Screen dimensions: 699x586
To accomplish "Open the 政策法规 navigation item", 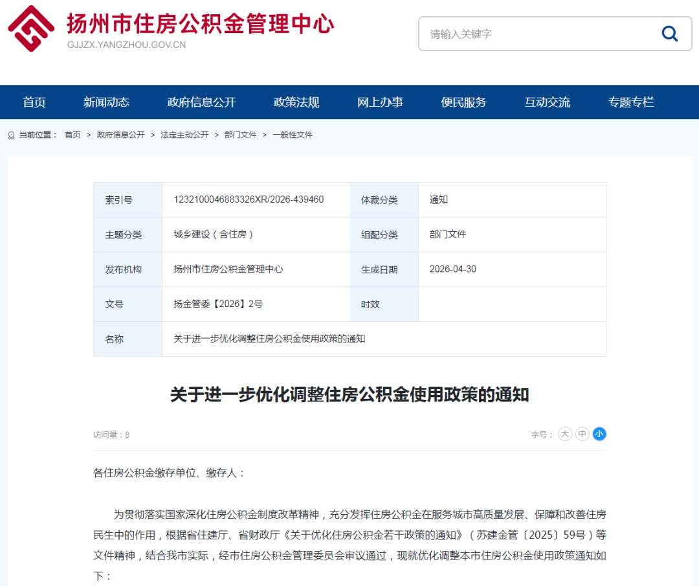I will tap(296, 102).
